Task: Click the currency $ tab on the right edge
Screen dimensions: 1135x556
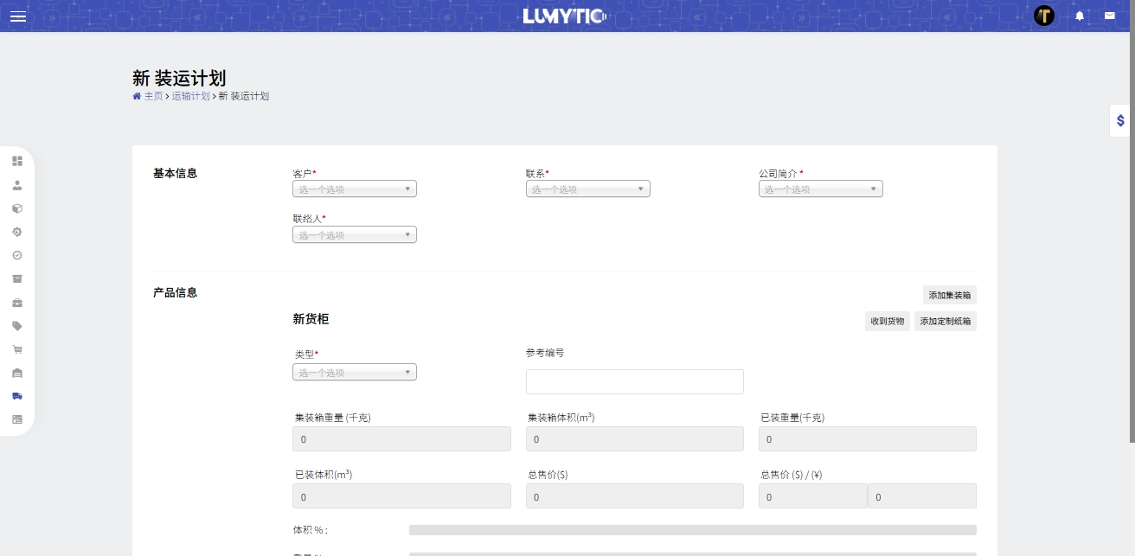Action: [x=1119, y=121]
